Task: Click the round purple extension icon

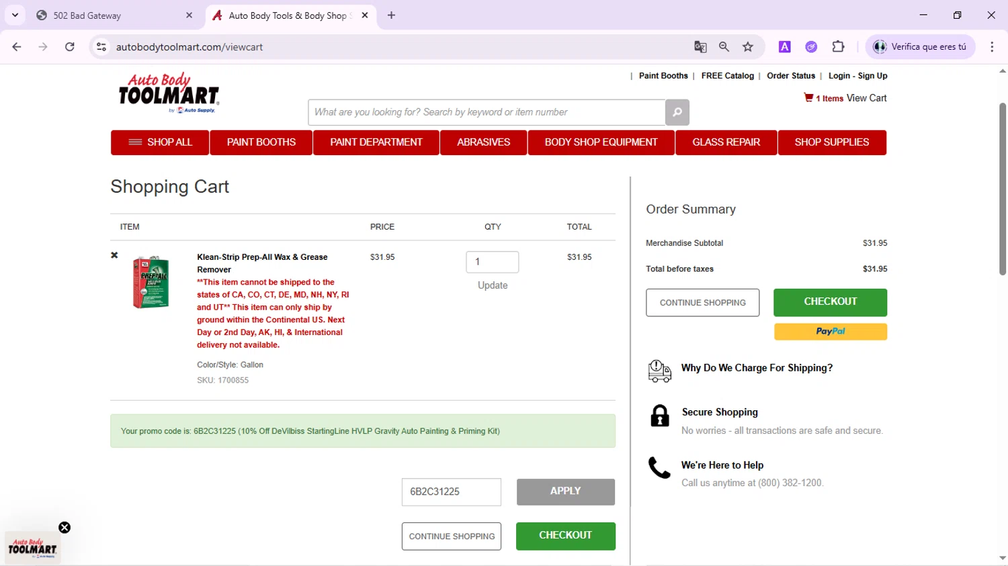Action: point(811,47)
